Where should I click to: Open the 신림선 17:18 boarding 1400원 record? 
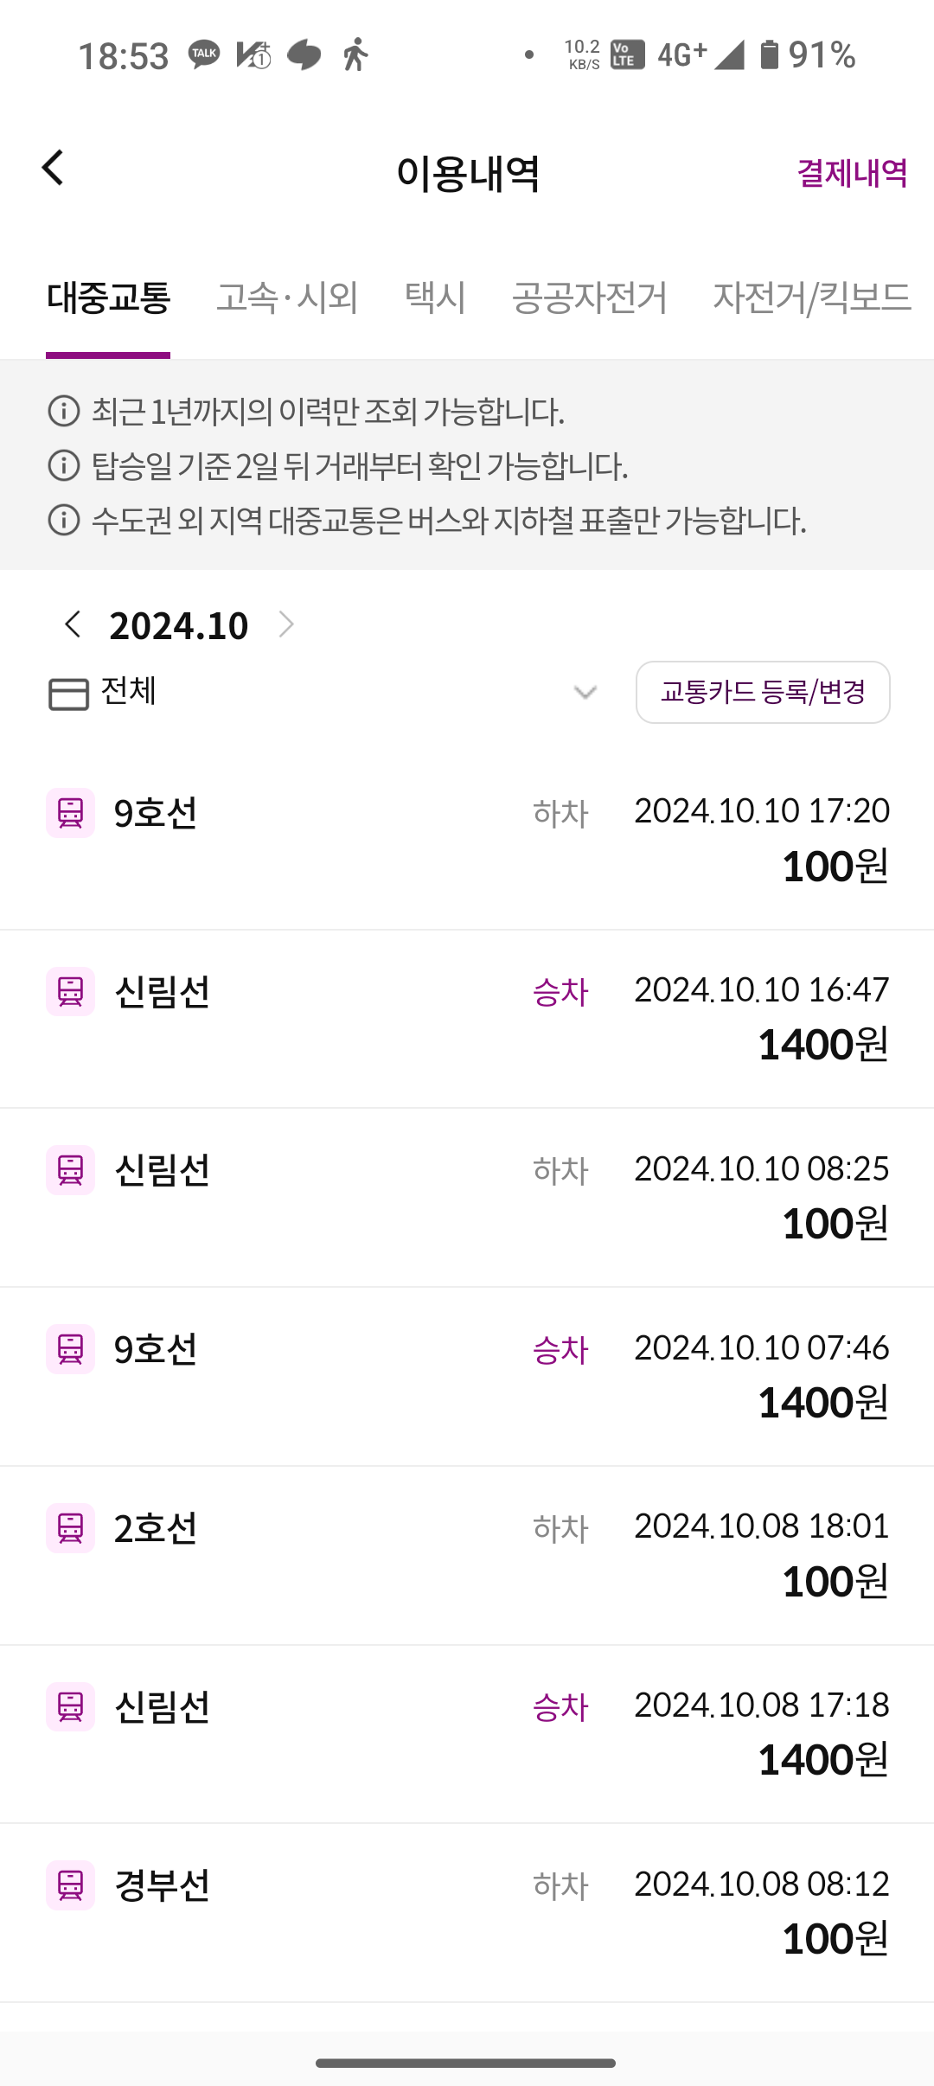point(467,1733)
